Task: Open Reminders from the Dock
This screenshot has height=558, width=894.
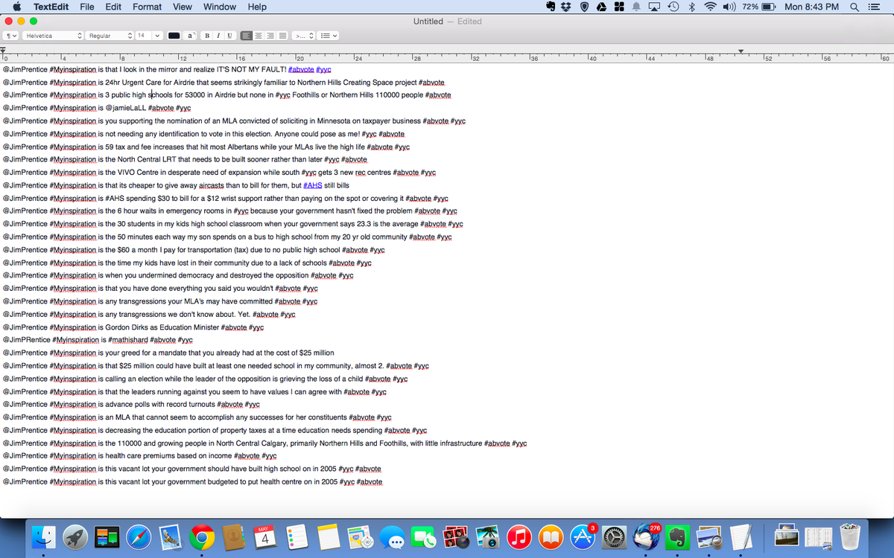Action: click(296, 537)
